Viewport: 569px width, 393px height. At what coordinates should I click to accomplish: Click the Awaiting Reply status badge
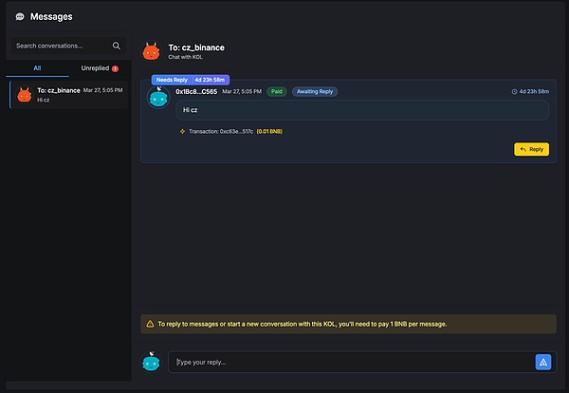[x=315, y=92]
